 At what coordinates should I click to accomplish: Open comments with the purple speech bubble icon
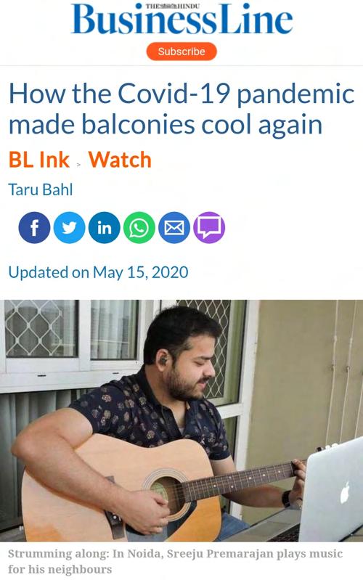click(x=209, y=227)
